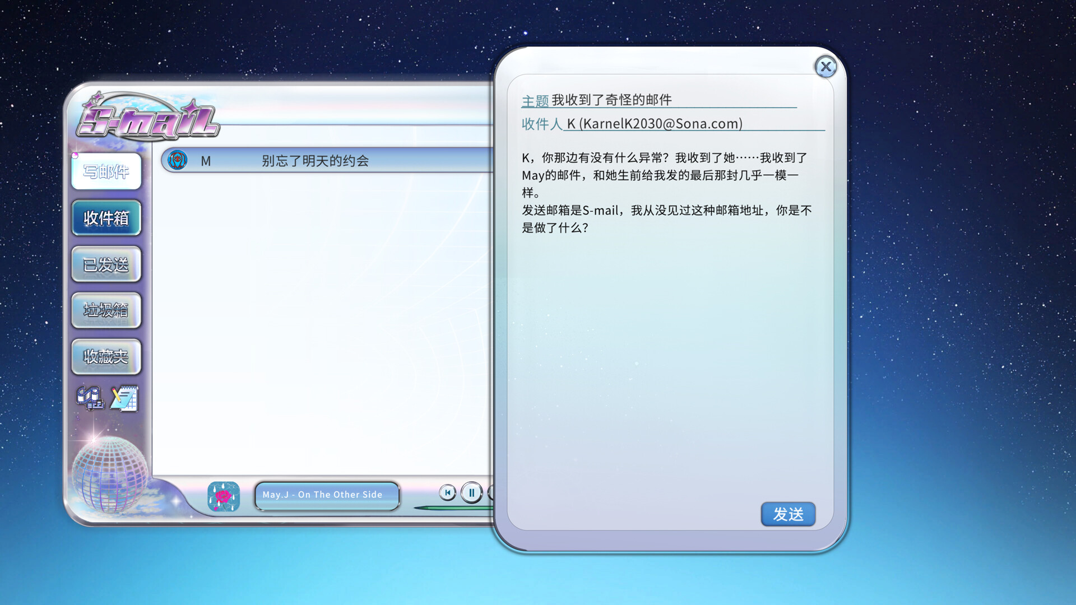Select the 收件箱 inbox icon button
Screen dimensions: 1076x605
point(106,218)
